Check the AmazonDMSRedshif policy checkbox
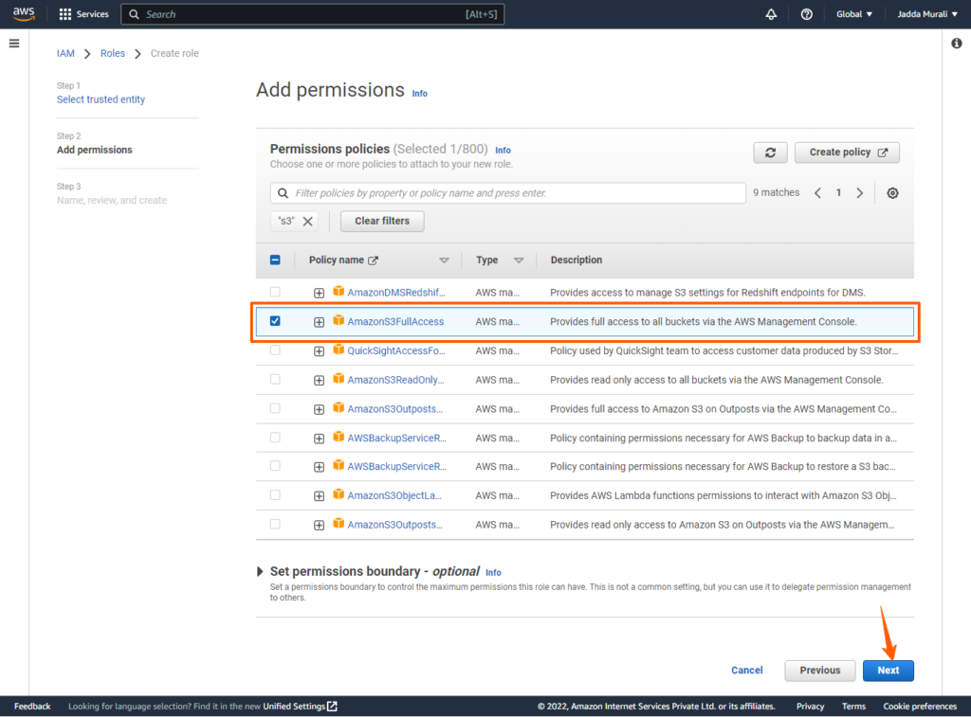Screen dimensions: 971x717 point(275,292)
